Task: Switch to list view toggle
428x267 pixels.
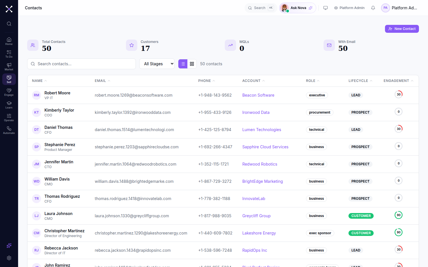Action: coord(183,64)
